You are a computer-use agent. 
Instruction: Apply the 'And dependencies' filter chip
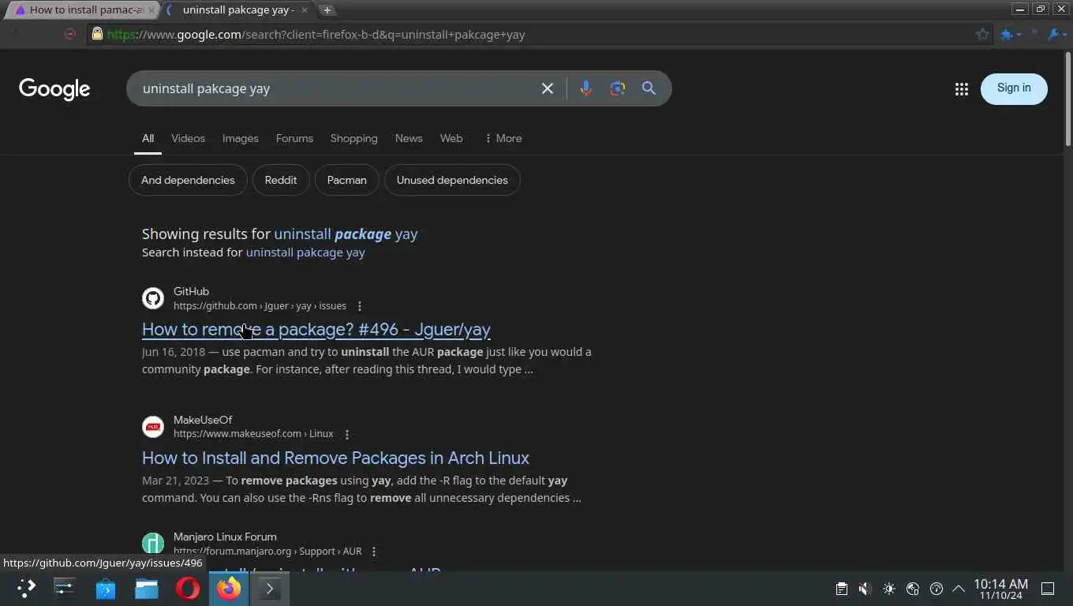[x=188, y=180]
